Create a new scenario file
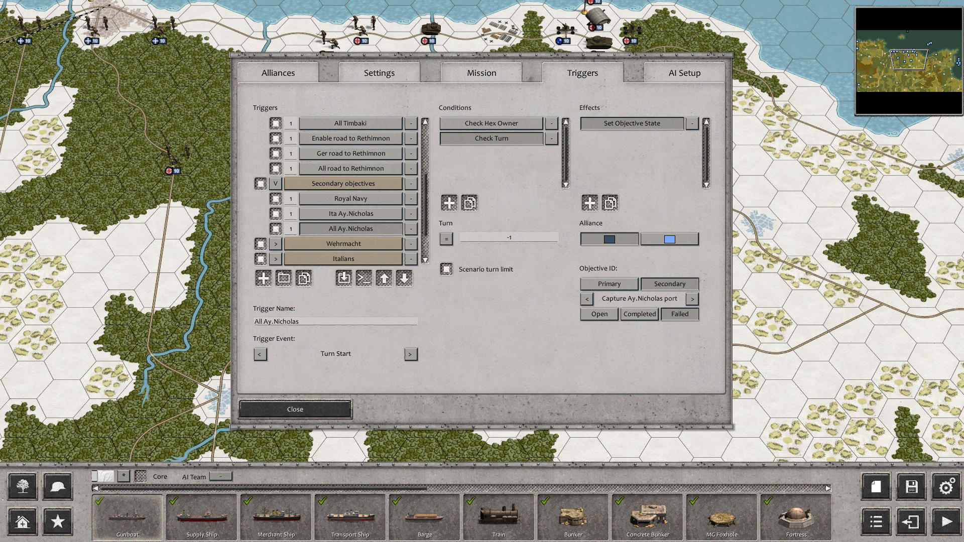The height and width of the screenshot is (542, 964). point(876,486)
